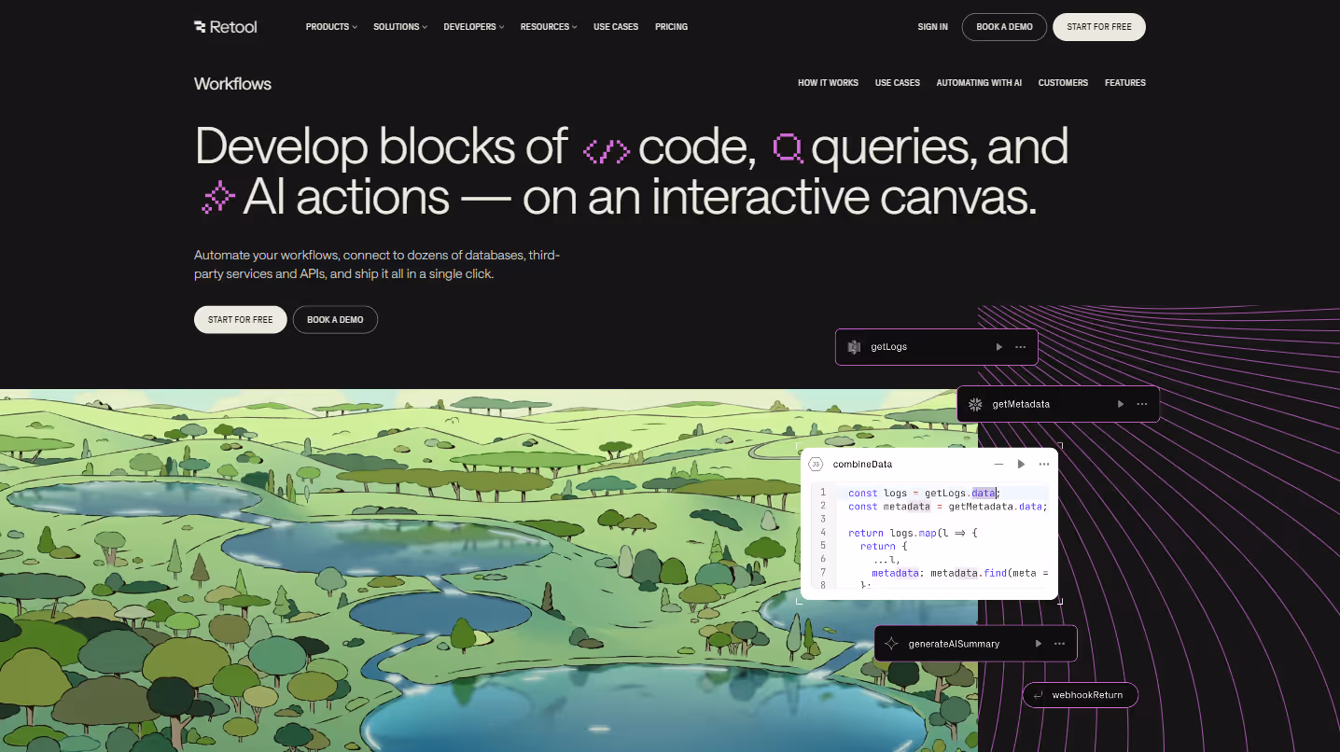The width and height of the screenshot is (1340, 752).
Task: Click the pixelated magnifier icon before queries
Action: tap(788, 147)
